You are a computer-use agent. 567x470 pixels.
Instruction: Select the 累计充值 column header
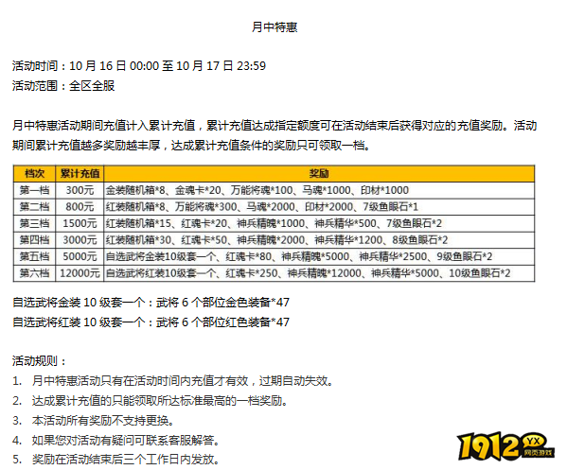coord(80,173)
